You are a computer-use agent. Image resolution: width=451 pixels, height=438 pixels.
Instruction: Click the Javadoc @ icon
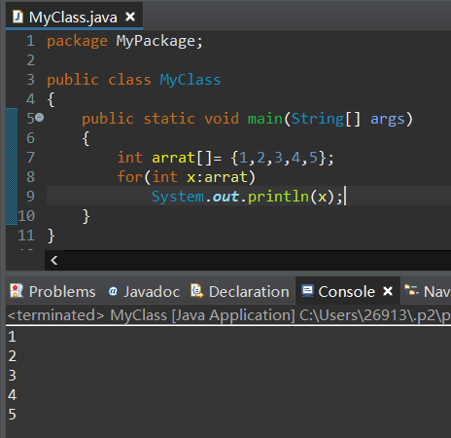(x=113, y=291)
